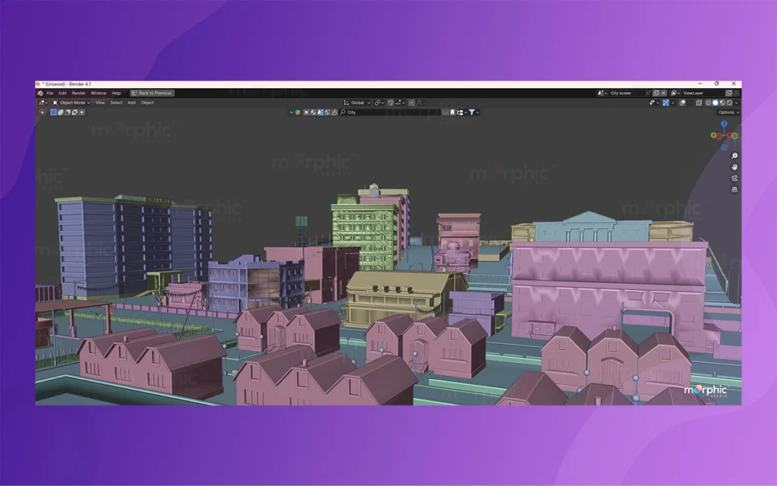777x486 pixels.
Task: Click the bookmark icon beside search
Action: [x=452, y=112]
